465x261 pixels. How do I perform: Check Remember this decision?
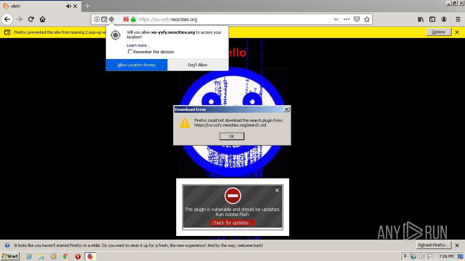tap(130, 52)
